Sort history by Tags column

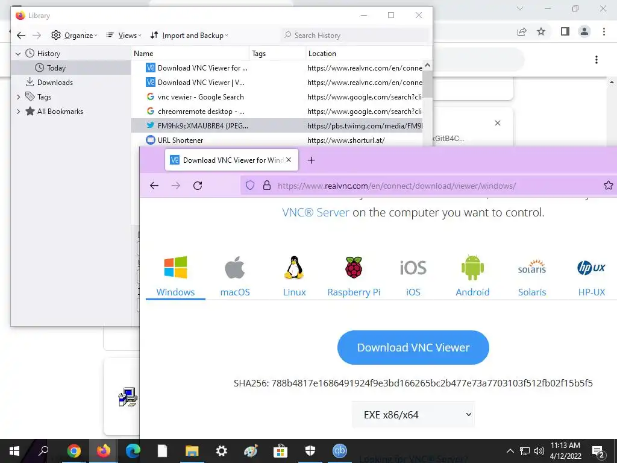pos(277,54)
